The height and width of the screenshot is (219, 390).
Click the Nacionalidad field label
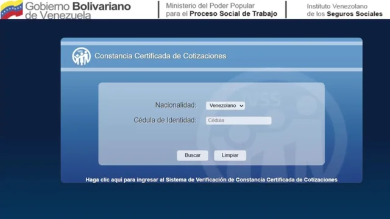pos(176,105)
